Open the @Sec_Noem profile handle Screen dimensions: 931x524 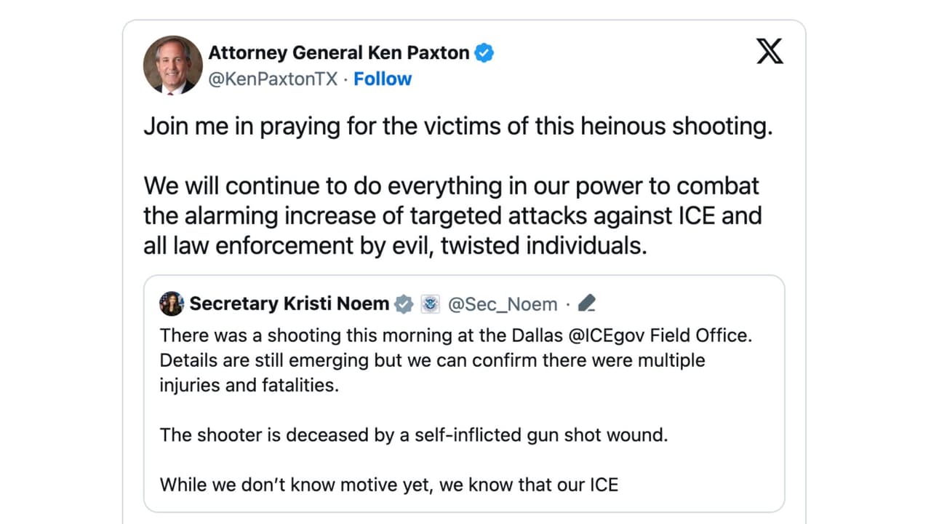coord(503,304)
